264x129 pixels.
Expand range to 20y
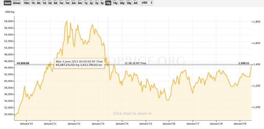(x=122, y=3)
